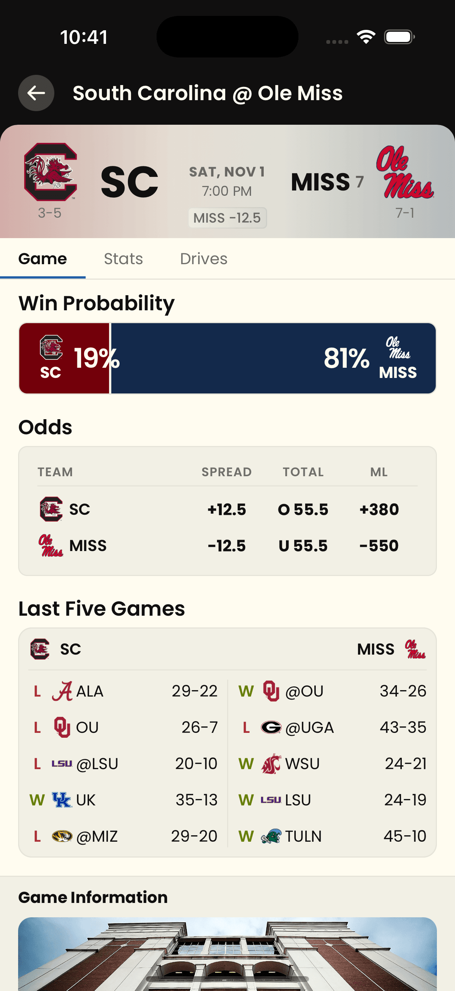Tap the Washington State Cougars logo
This screenshot has width=455, height=991.
coord(271,763)
